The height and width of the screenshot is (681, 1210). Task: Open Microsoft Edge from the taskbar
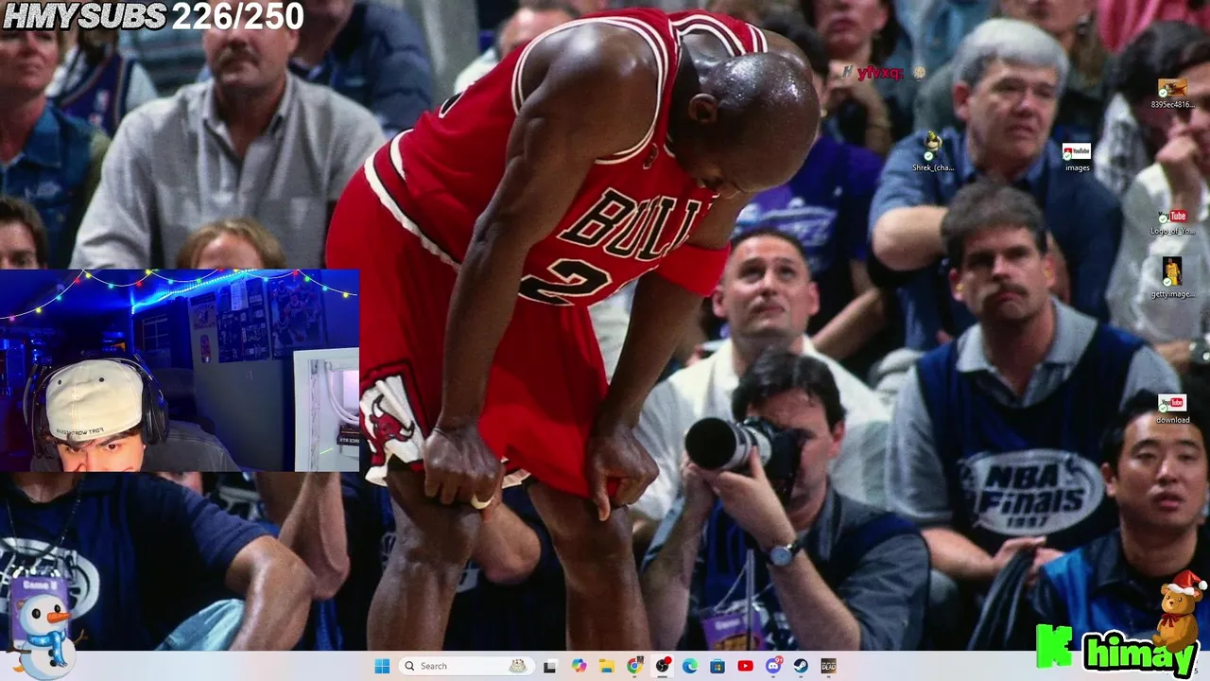click(x=690, y=666)
